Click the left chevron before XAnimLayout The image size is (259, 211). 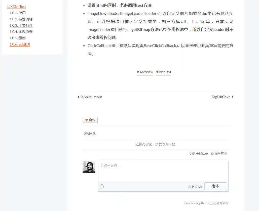coord(78,97)
